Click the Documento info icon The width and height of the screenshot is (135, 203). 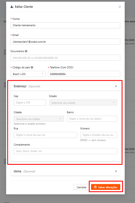pos(26,51)
